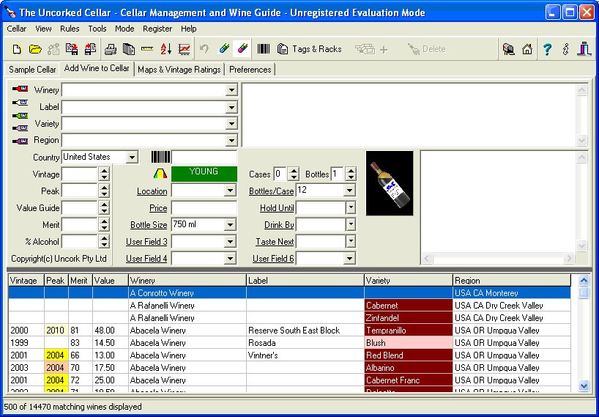Screen dimensions: 599x417
Task: Open the Register menu
Action: coord(157,29)
